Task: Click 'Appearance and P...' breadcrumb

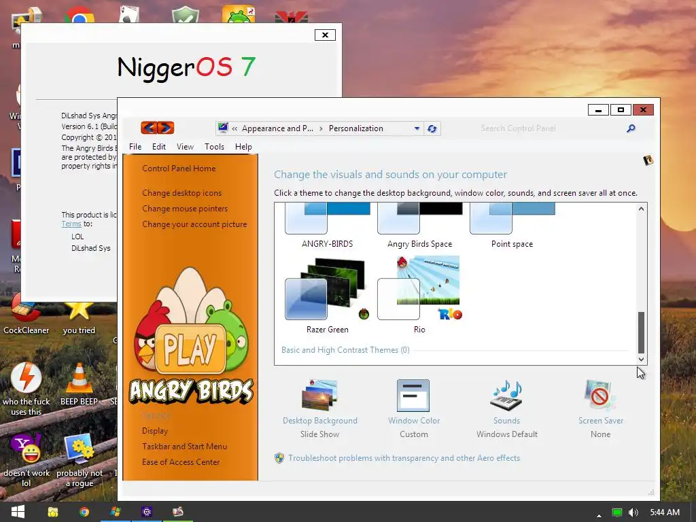Action: pyautogui.click(x=277, y=128)
